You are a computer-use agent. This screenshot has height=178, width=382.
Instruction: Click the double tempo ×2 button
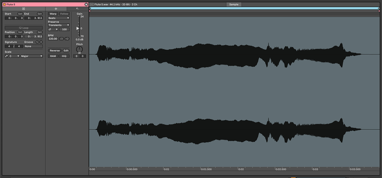click(67, 39)
